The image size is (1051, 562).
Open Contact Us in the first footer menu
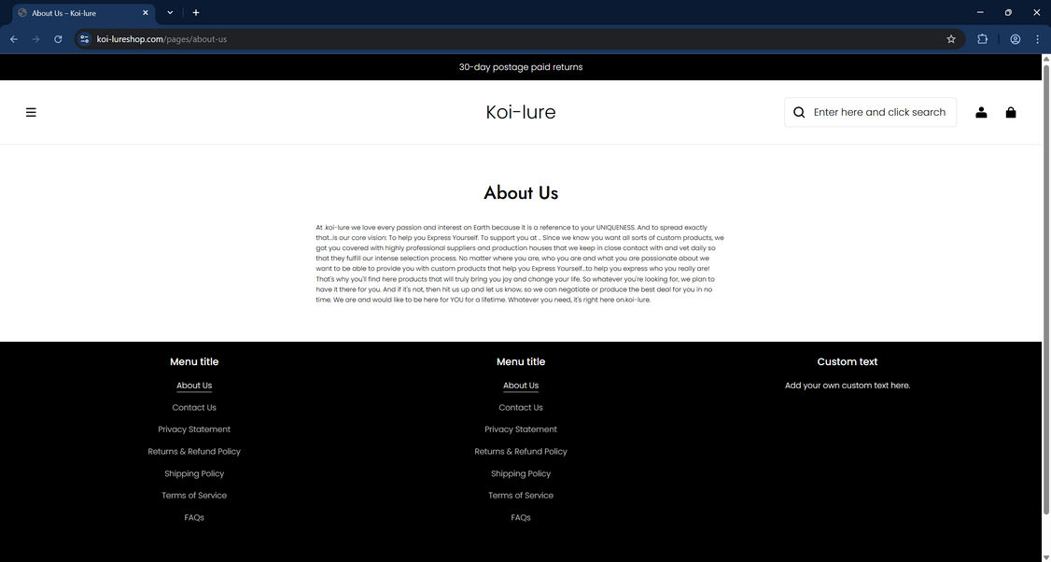click(x=194, y=408)
